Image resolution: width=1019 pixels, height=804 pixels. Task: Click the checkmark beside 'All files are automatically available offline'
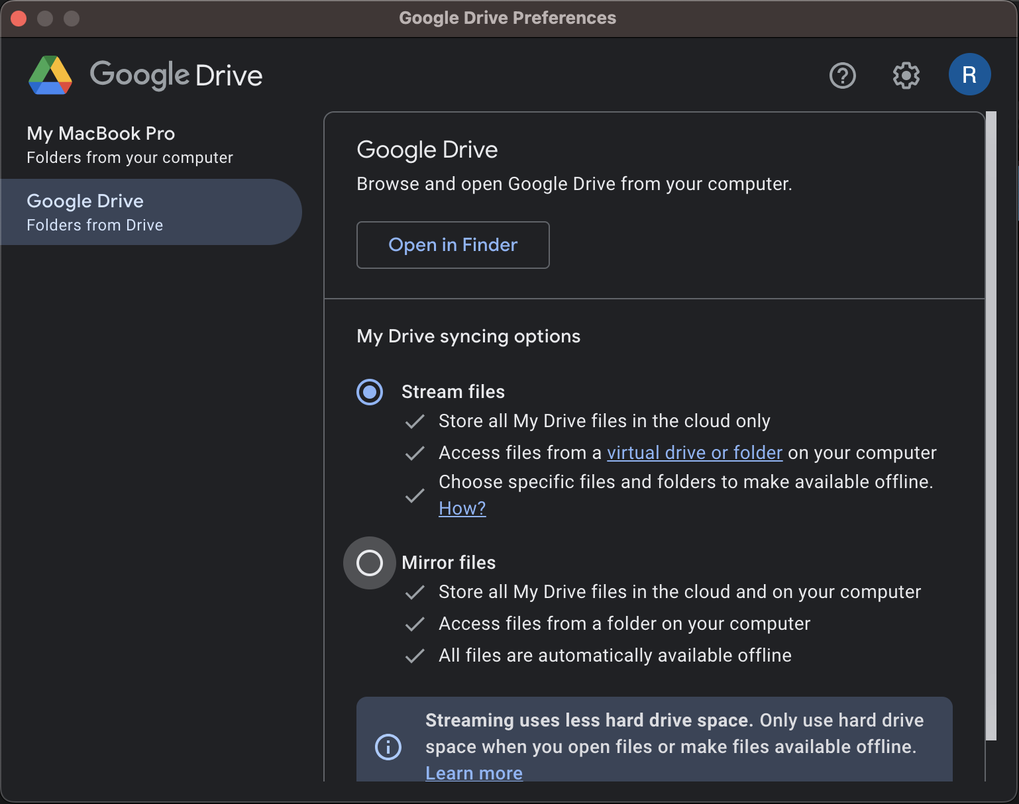[415, 656]
